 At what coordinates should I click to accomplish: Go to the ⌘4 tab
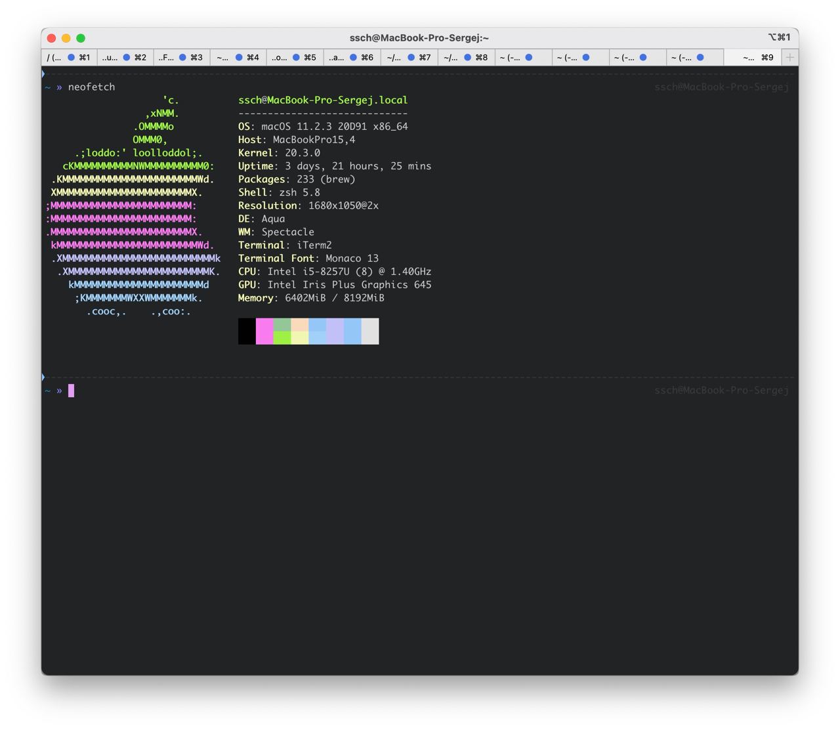(238, 58)
